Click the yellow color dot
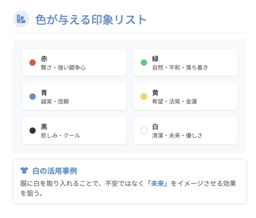This screenshot has height=218, width=256. click(144, 96)
